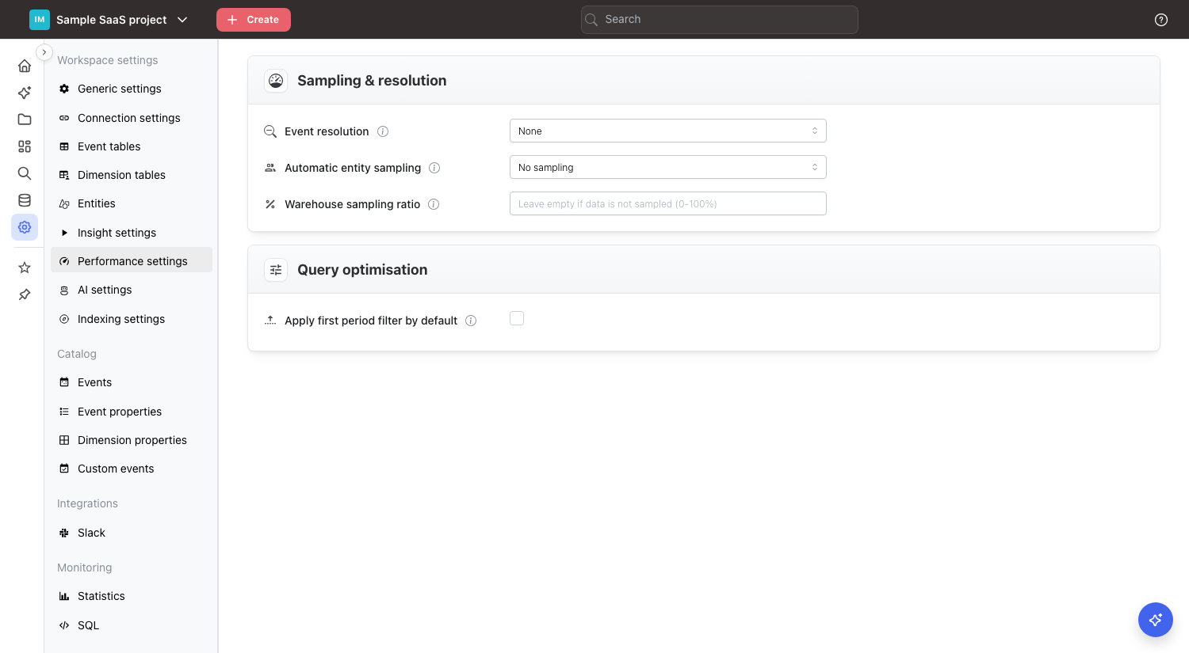
Task: Open the AI sparkle icon in left rail
Action: (x=25, y=93)
